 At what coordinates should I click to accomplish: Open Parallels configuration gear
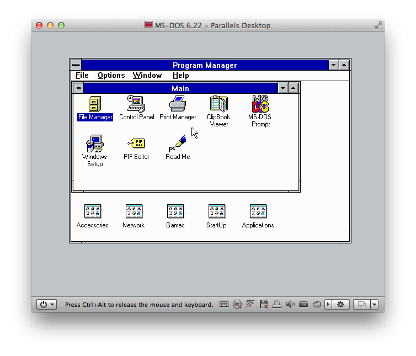pyautogui.click(x=340, y=304)
